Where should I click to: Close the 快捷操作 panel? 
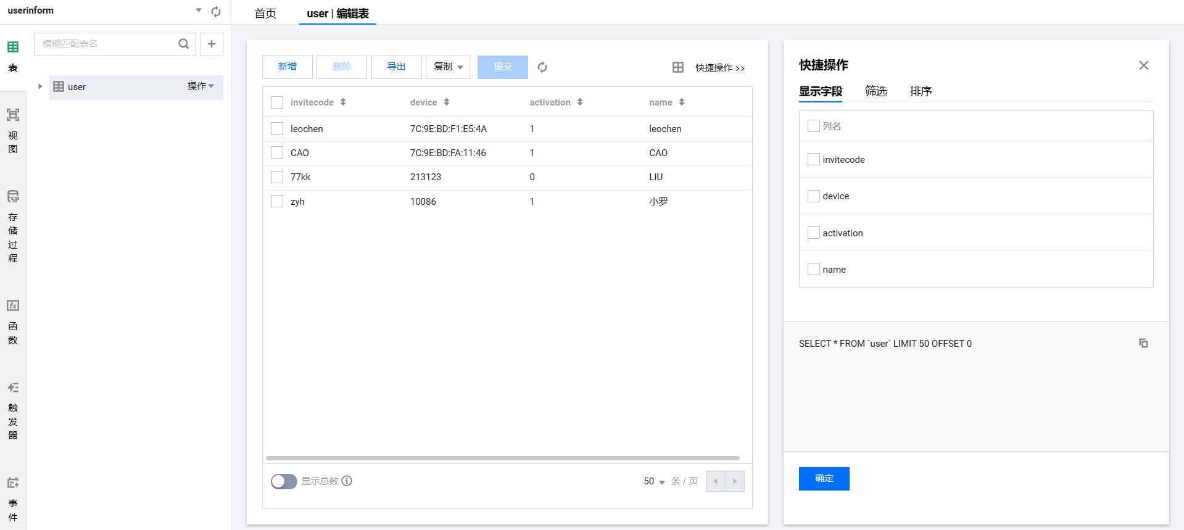tap(1144, 65)
